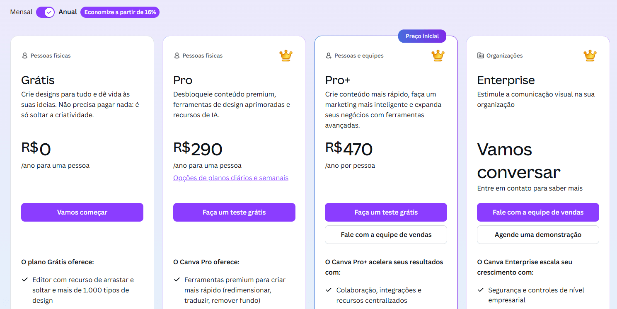
Task: Click the person icon on the Pro card
Action: pyautogui.click(x=177, y=55)
